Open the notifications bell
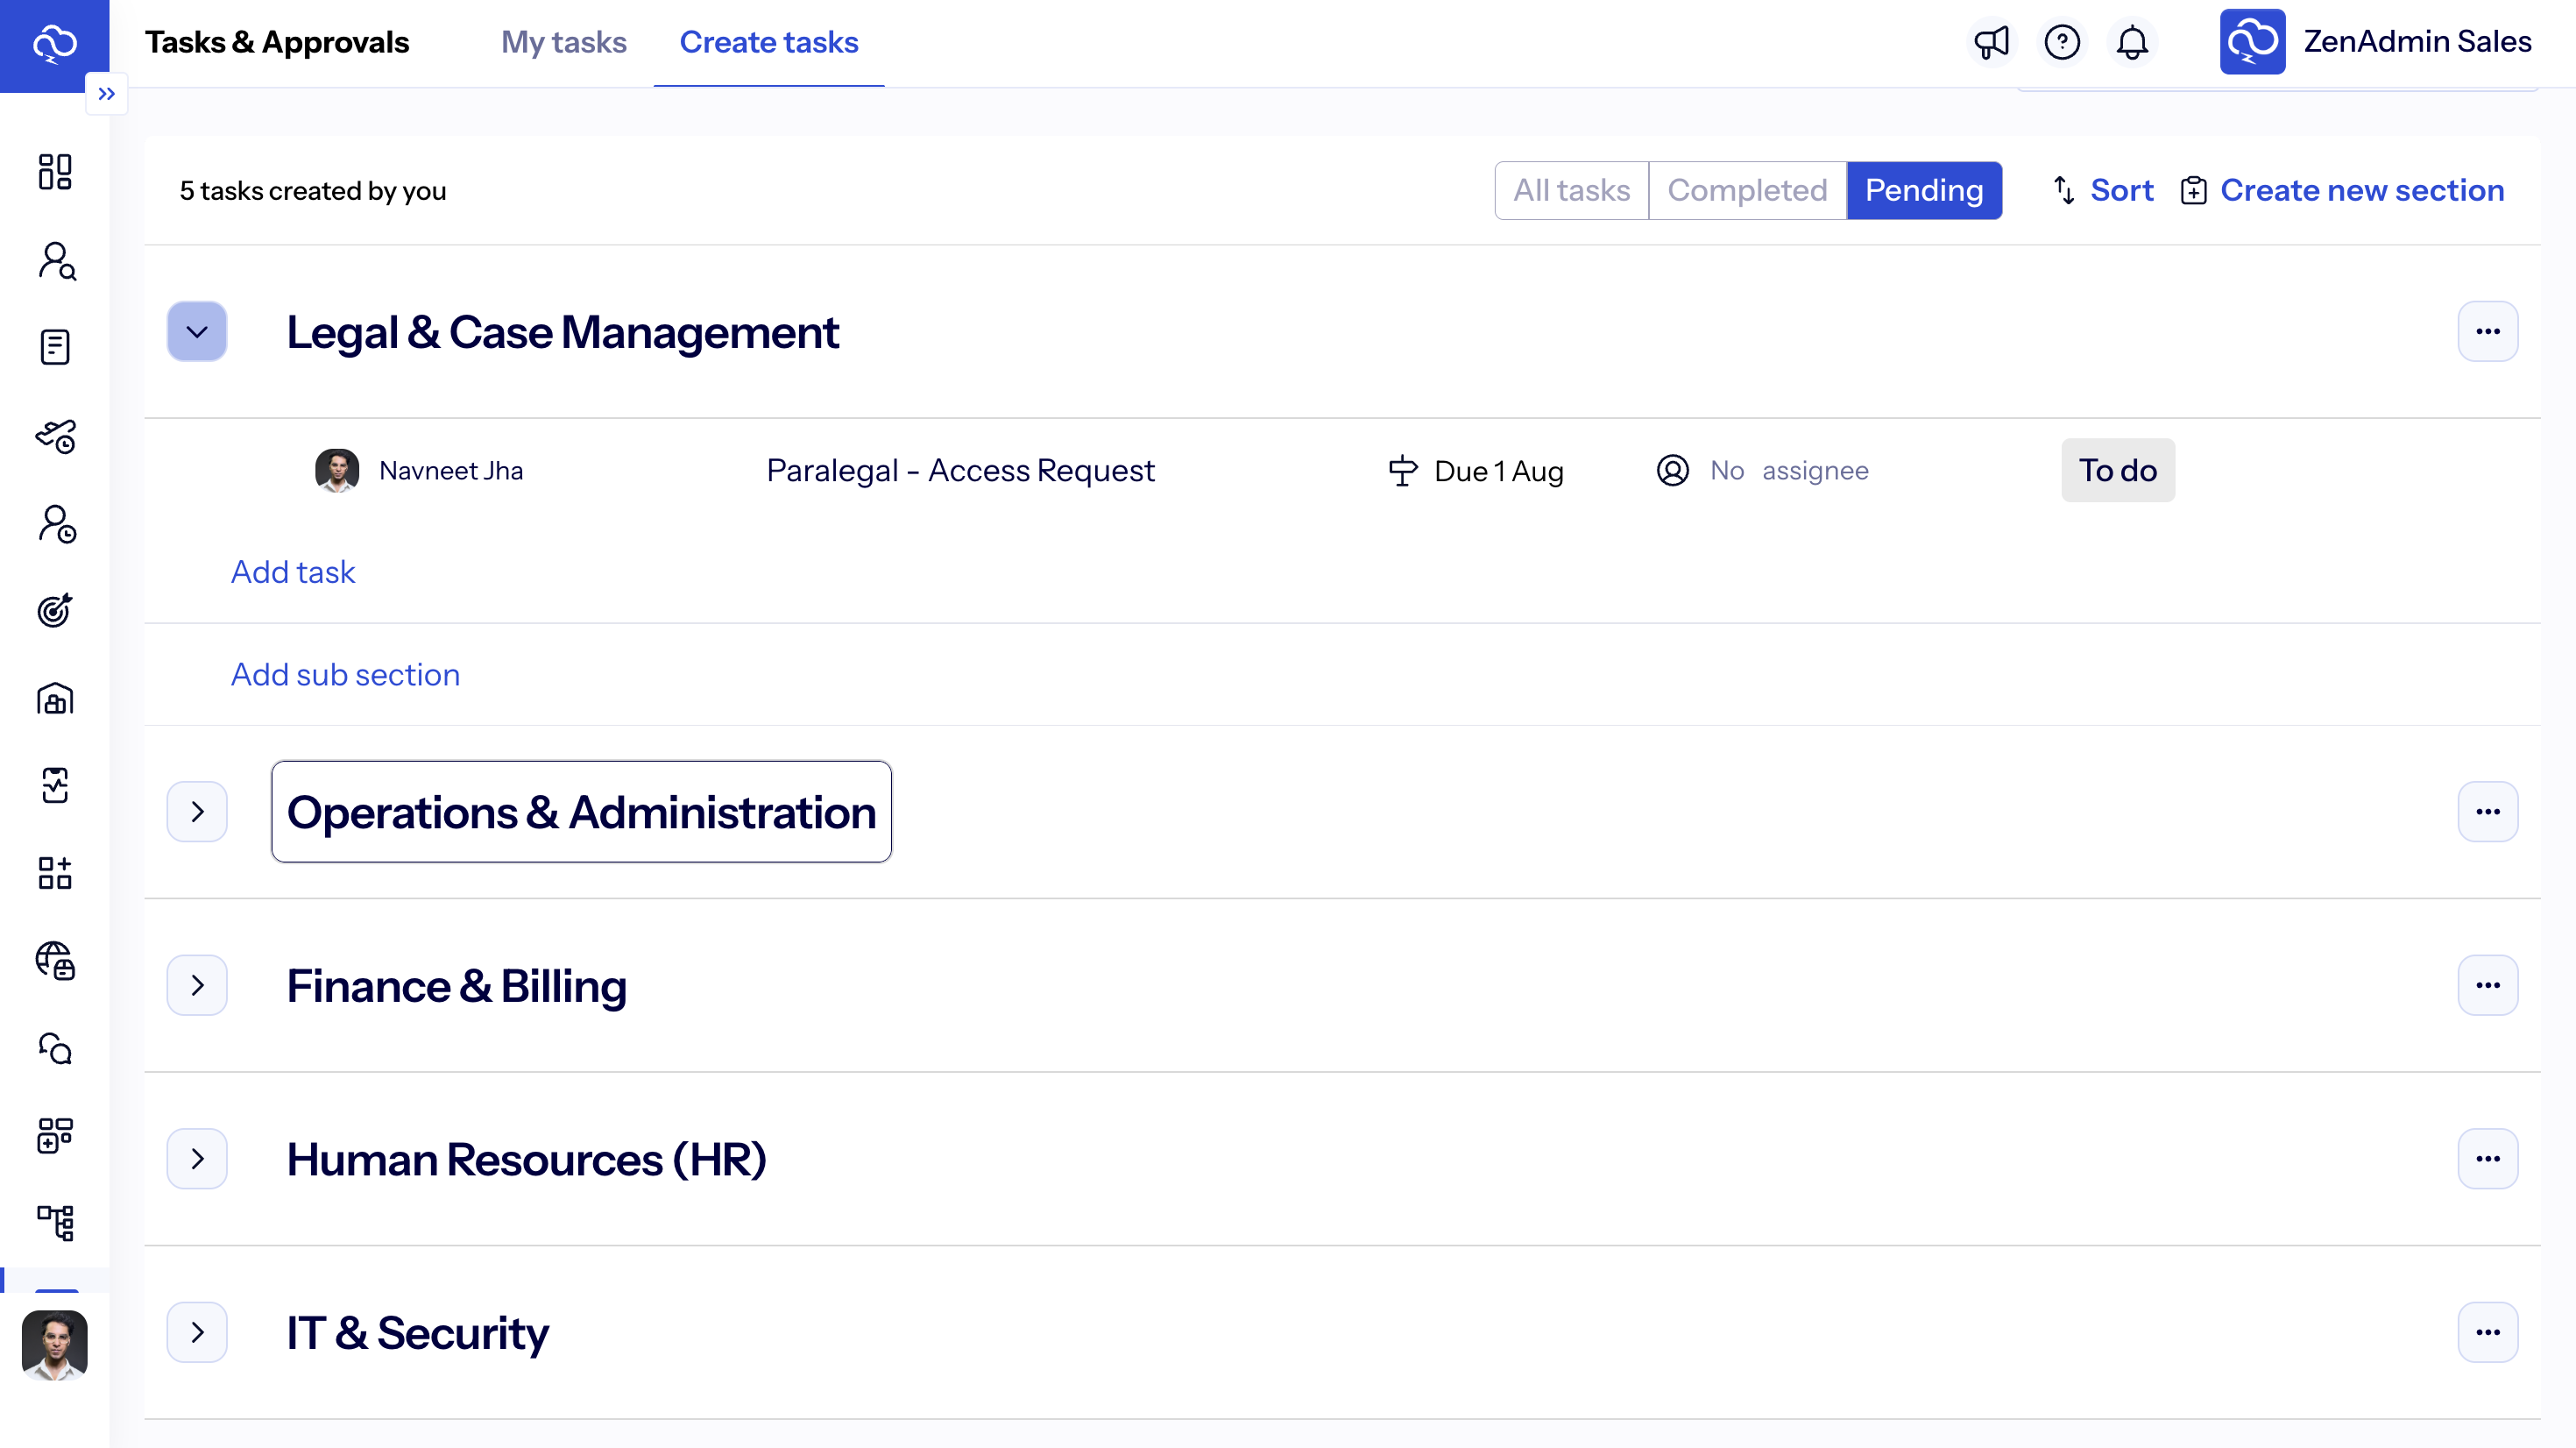 (2132, 42)
